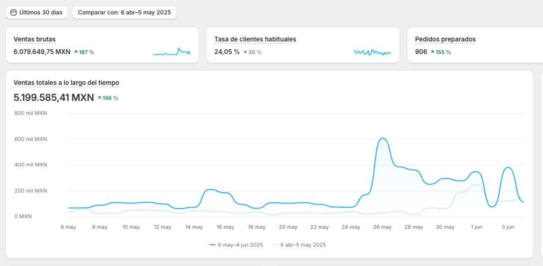
Task: Click the 5.199.585,41 MXN total value
Action: [54, 97]
